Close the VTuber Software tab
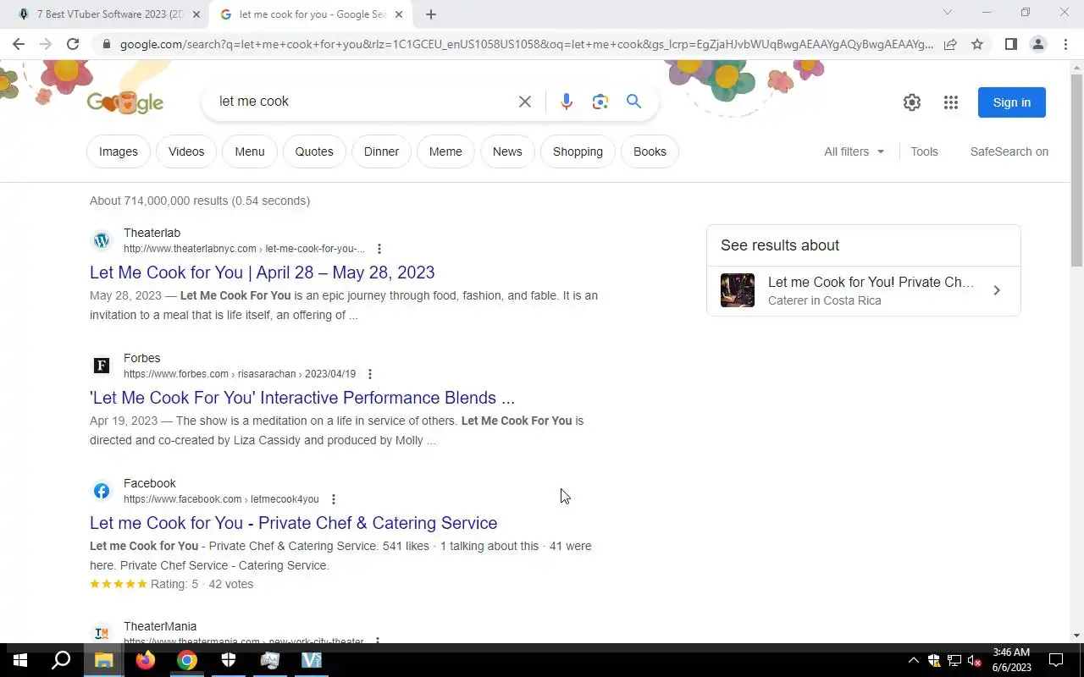This screenshot has width=1084, height=677. (196, 14)
